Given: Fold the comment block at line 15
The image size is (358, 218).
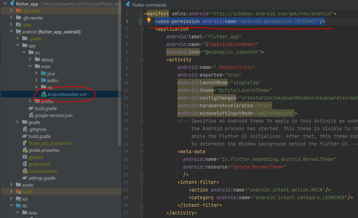Looking at the screenshot, I should [x=142, y=121].
